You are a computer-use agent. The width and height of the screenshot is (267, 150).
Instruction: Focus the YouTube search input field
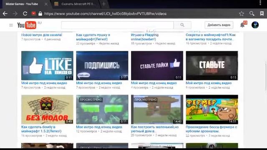pos(118,25)
